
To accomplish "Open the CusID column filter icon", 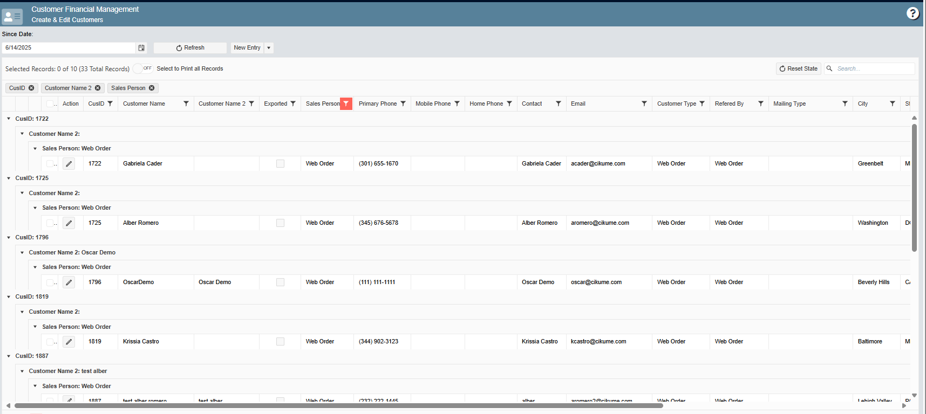I will coord(110,104).
